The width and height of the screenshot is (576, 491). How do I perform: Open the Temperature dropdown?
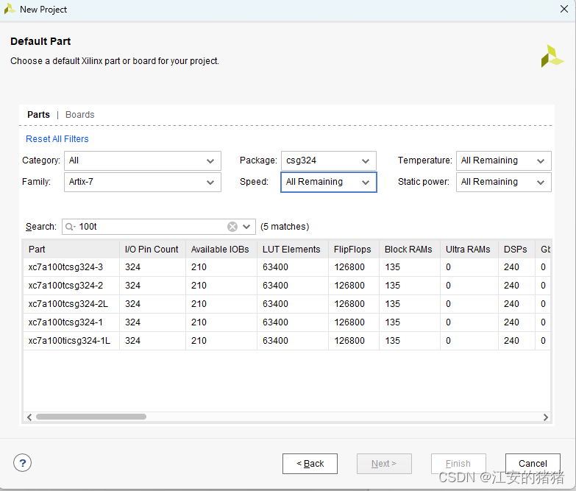point(504,160)
